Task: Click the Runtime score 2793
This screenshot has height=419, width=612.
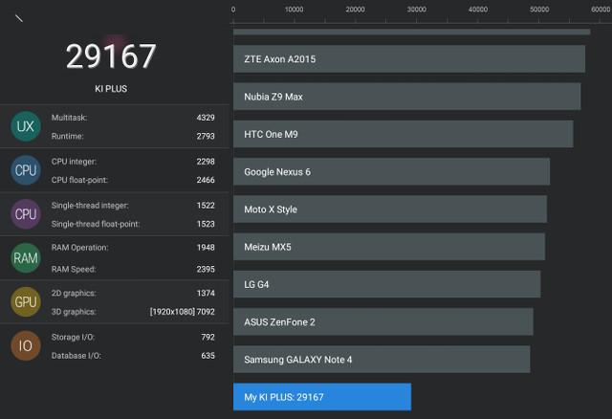Action: pyautogui.click(x=206, y=136)
